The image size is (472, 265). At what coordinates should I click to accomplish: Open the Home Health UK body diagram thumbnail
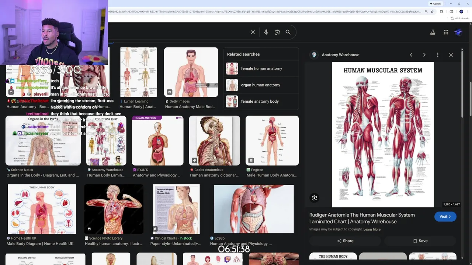tap(42, 209)
